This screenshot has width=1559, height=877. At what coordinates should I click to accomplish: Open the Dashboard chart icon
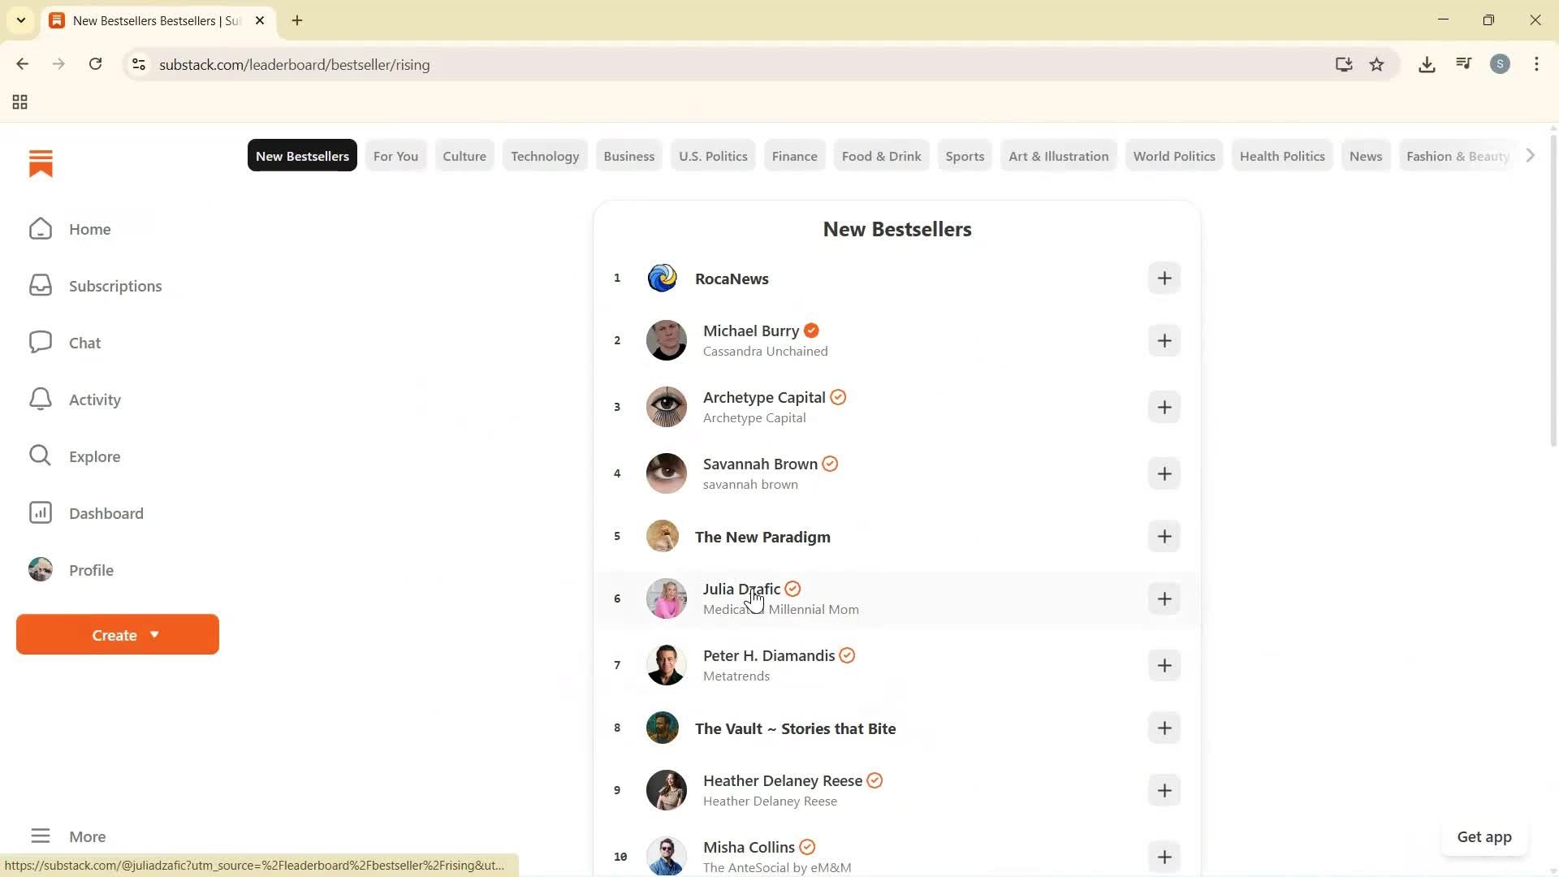pos(40,512)
